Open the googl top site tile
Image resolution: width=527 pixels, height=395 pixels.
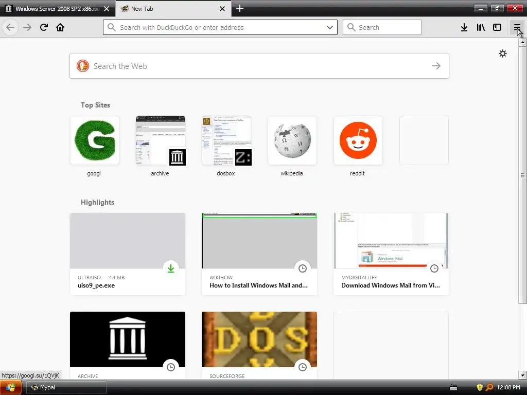pos(95,140)
